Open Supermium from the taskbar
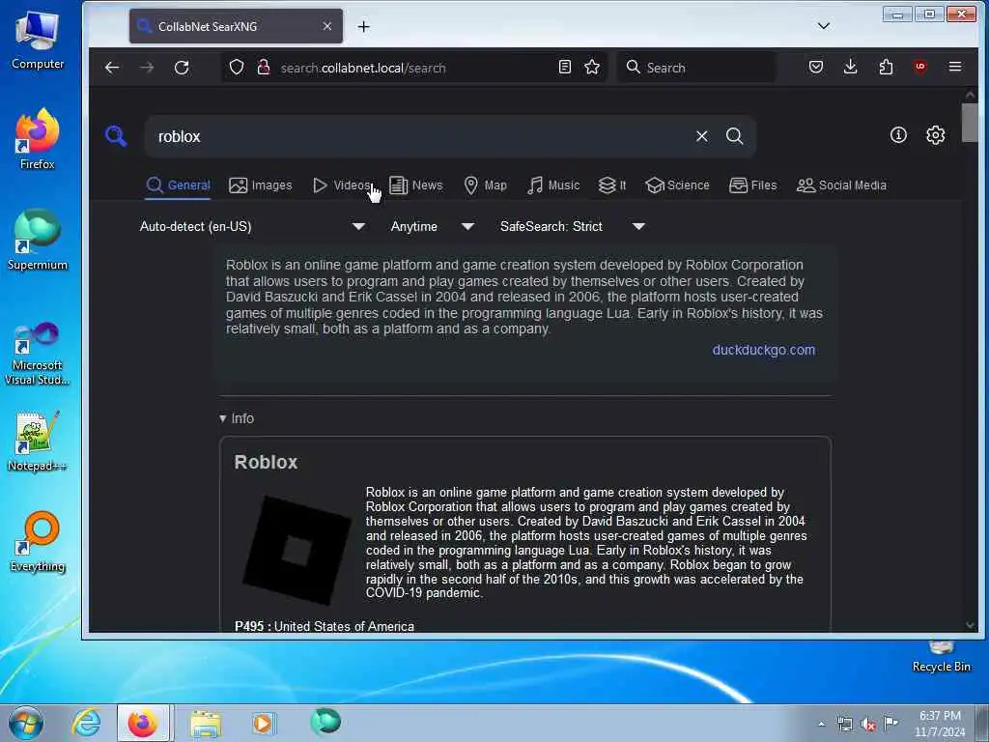Image resolution: width=989 pixels, height=742 pixels. 325,721
